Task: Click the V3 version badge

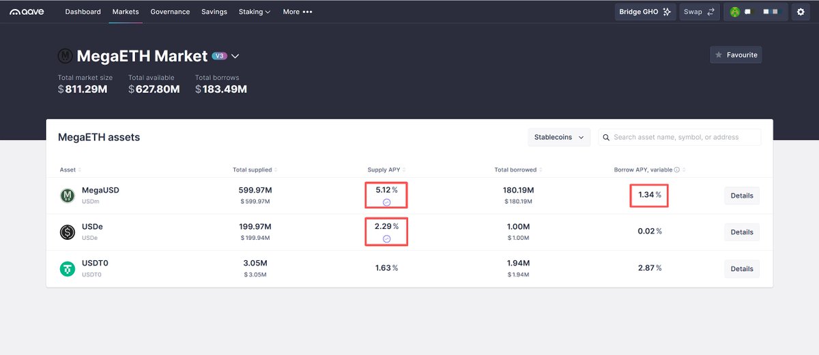Action: tap(219, 56)
